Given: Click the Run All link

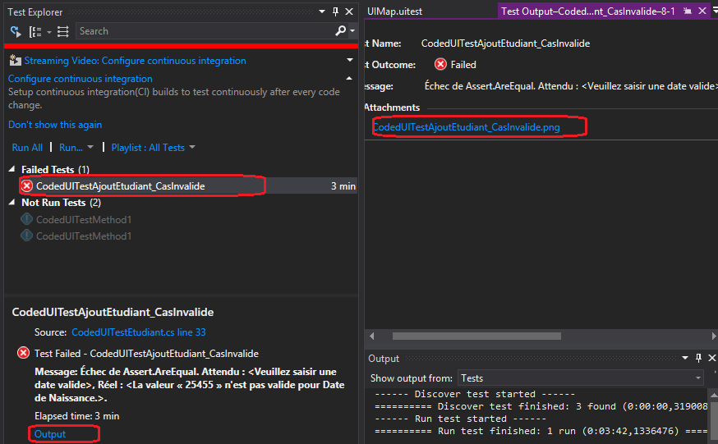Looking at the screenshot, I should (27, 148).
